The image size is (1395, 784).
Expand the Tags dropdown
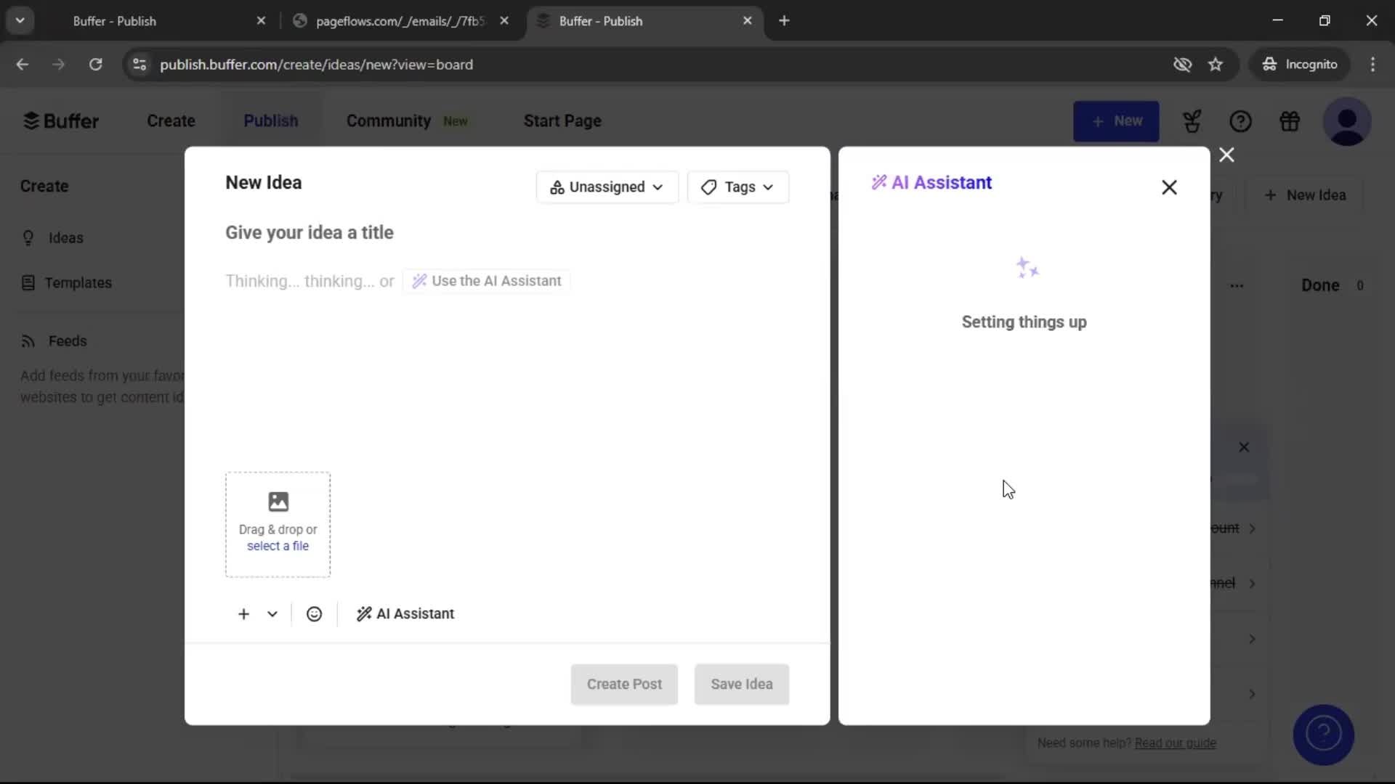click(738, 187)
